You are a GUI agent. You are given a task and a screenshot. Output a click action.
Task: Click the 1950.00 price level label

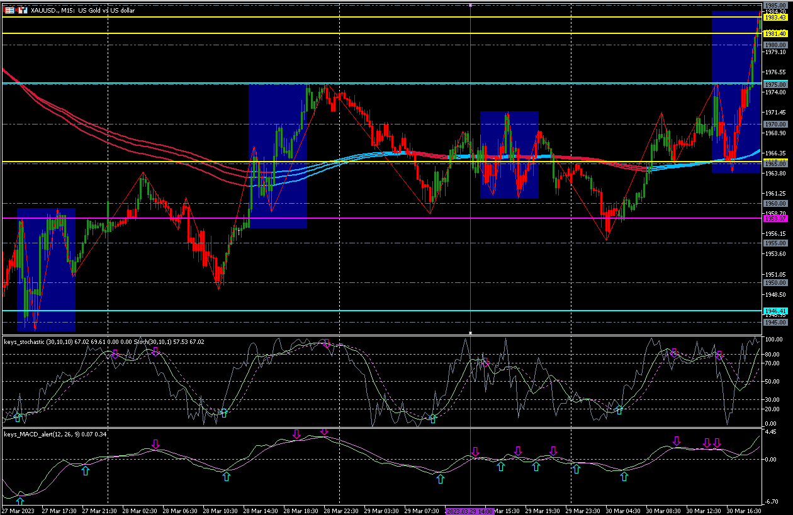775,283
